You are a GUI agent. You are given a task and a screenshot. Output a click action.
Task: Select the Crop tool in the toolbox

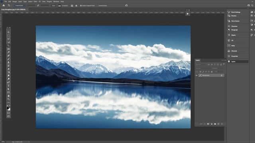pyautogui.click(x=8, y=46)
